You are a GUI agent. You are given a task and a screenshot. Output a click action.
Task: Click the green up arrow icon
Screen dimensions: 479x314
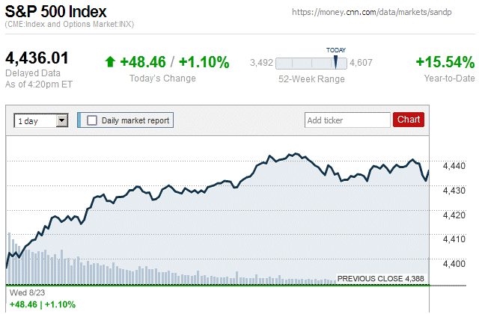tap(110, 62)
